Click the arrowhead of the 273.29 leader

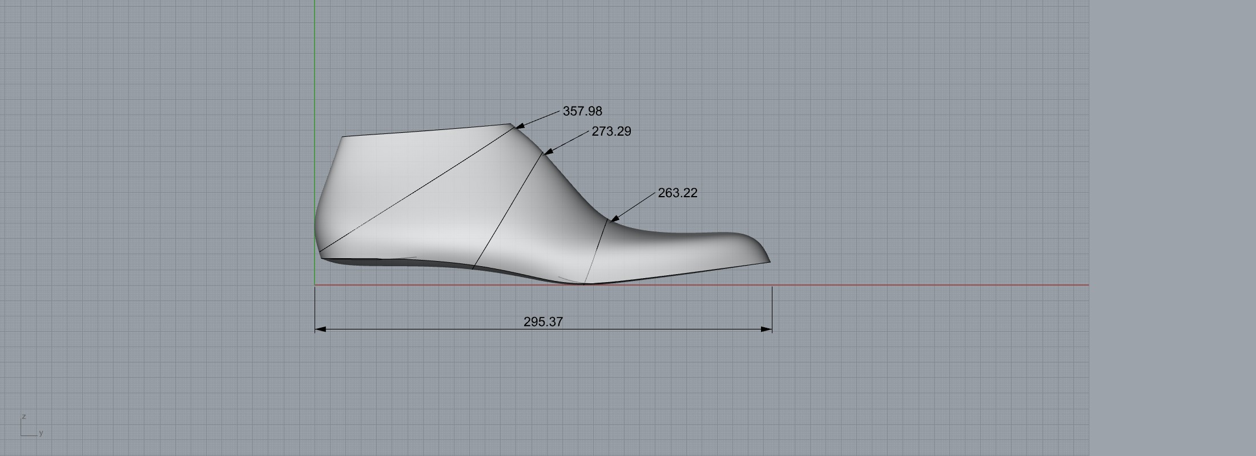(548, 152)
